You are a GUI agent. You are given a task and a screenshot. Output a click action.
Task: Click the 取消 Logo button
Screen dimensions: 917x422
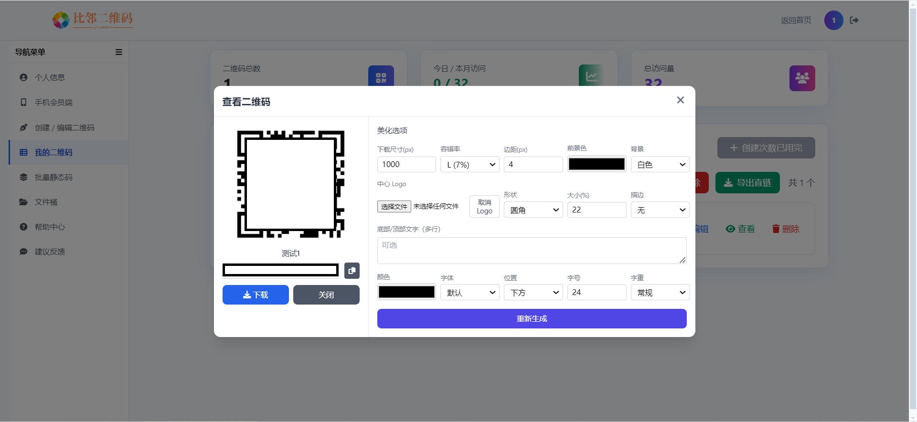[x=484, y=206]
